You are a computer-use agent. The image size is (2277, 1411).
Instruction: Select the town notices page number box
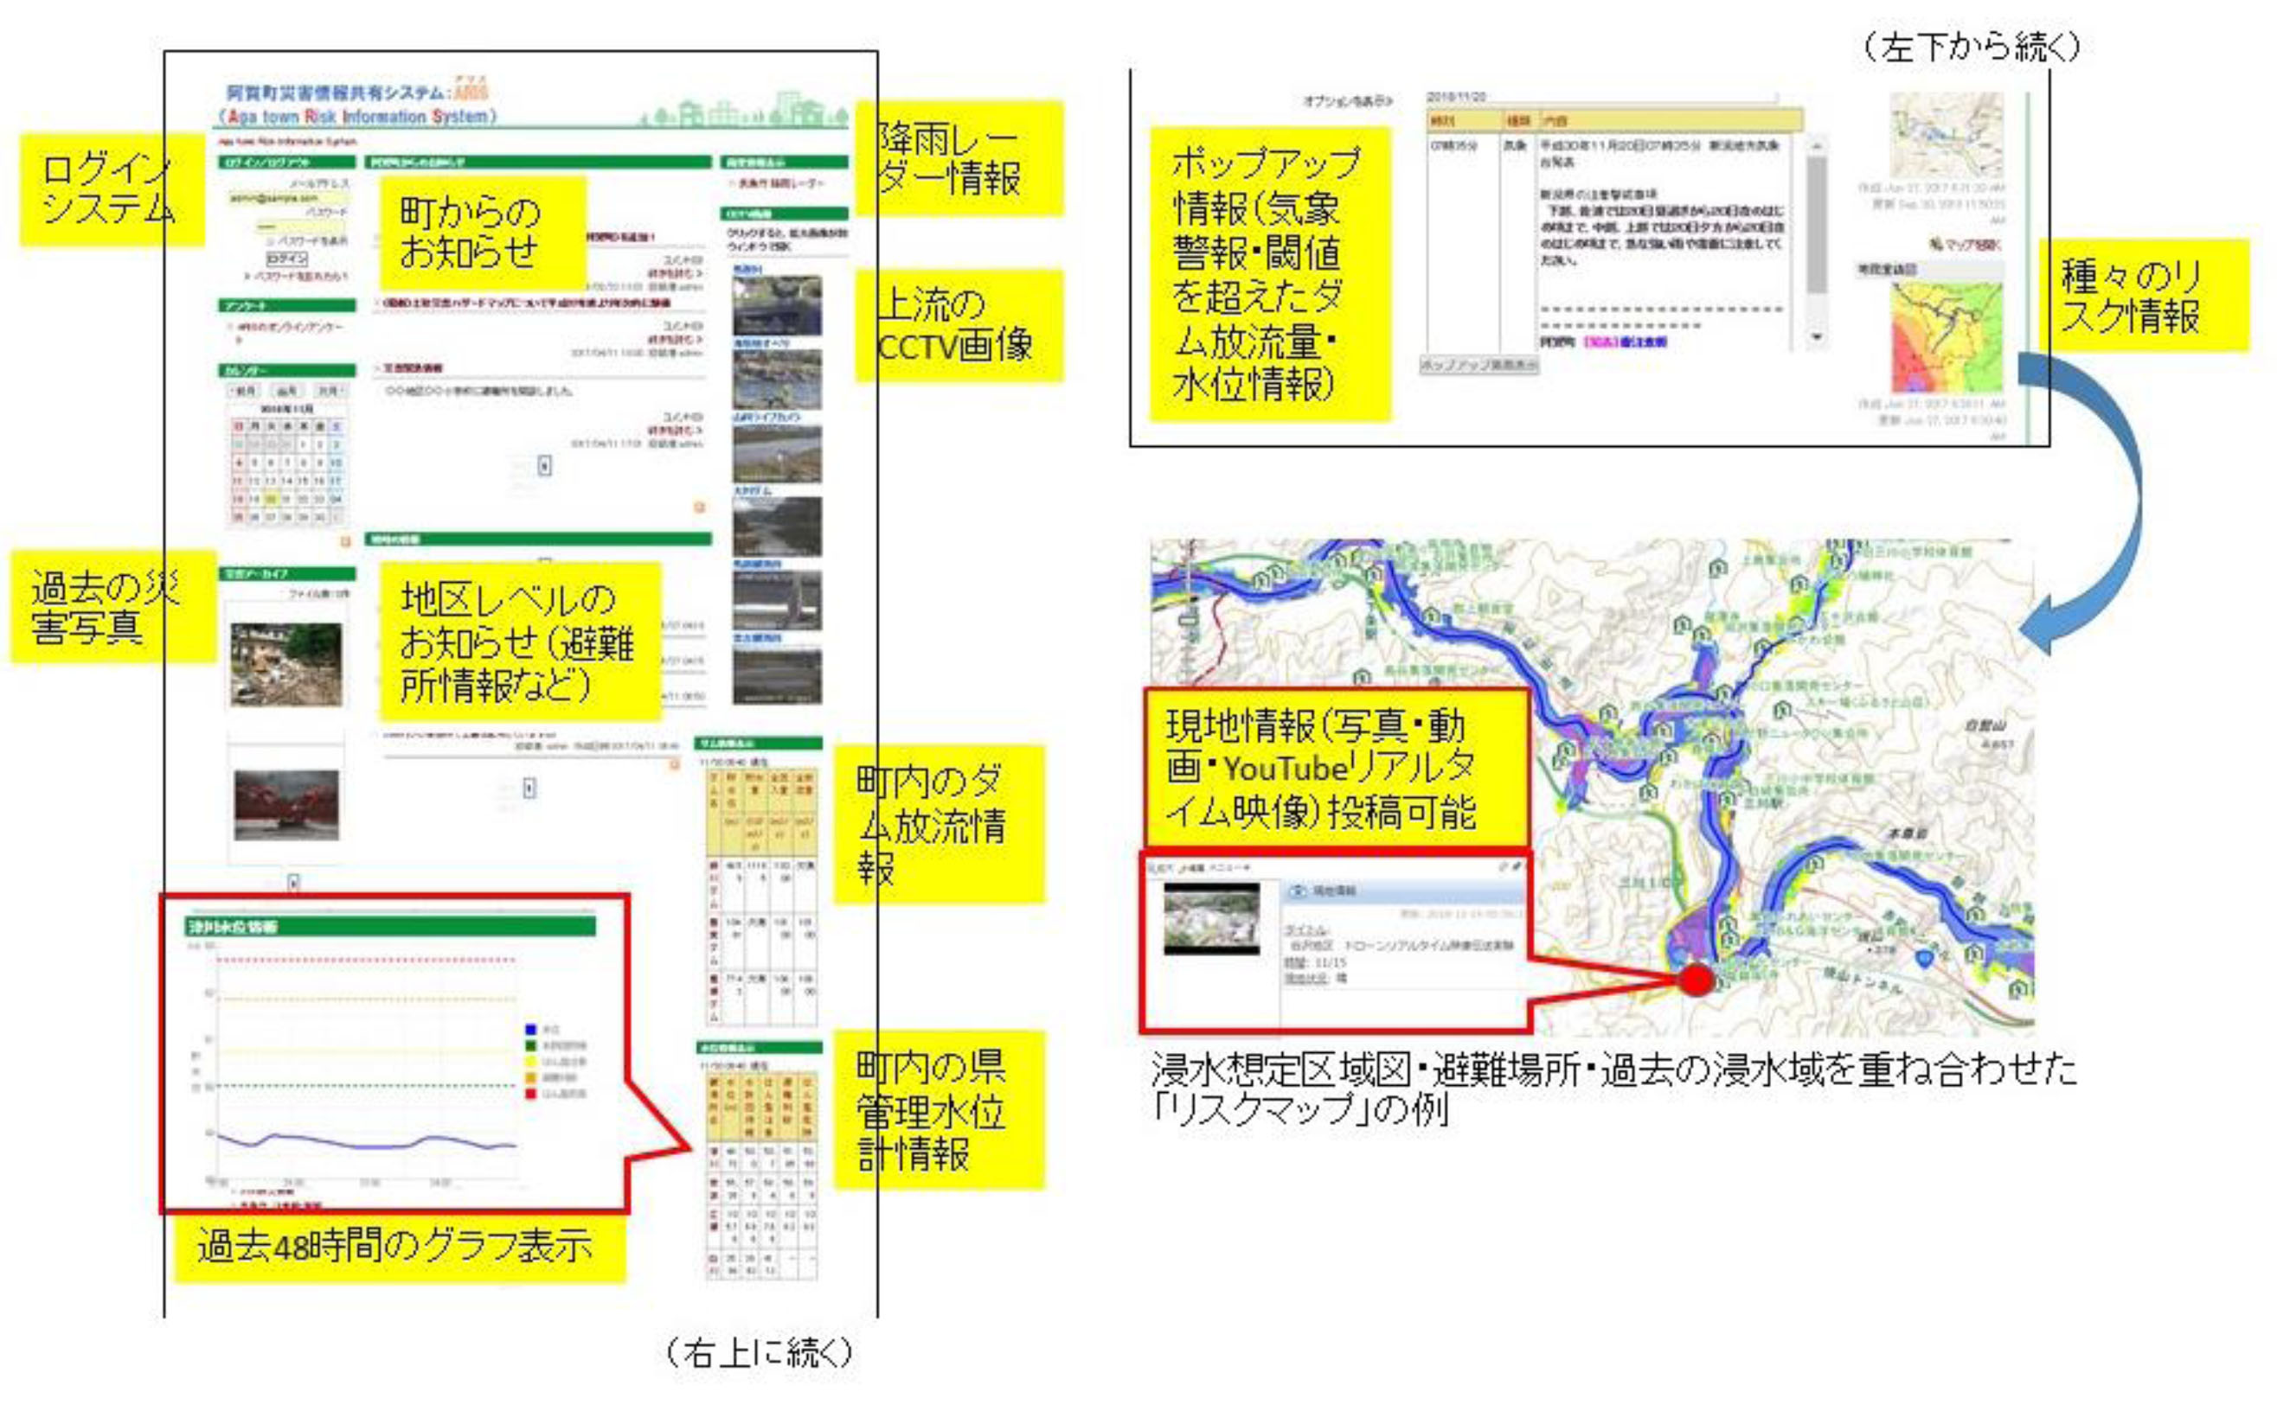544,465
